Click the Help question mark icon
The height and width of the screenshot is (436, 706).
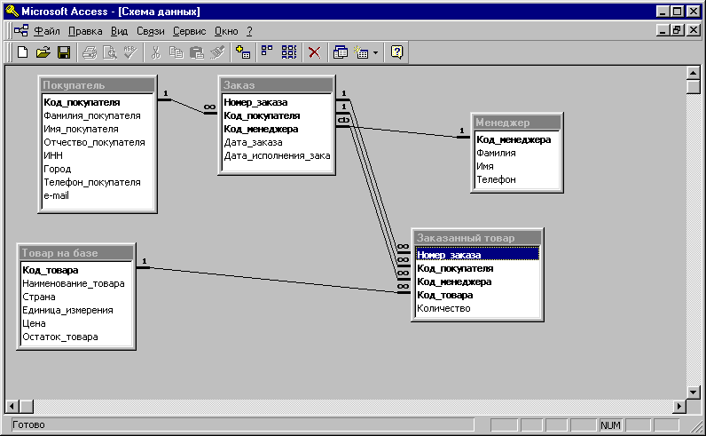coord(396,52)
